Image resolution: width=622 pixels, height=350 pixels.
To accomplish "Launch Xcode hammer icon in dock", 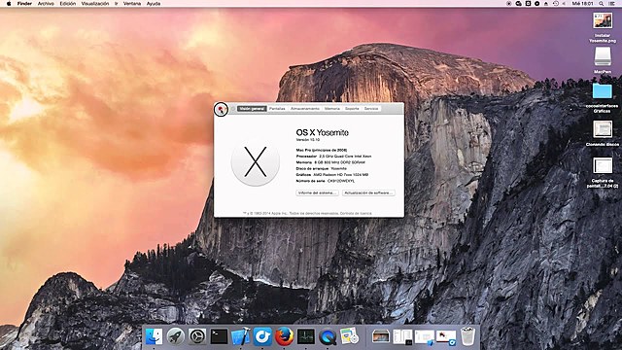I will pyautogui.click(x=240, y=336).
